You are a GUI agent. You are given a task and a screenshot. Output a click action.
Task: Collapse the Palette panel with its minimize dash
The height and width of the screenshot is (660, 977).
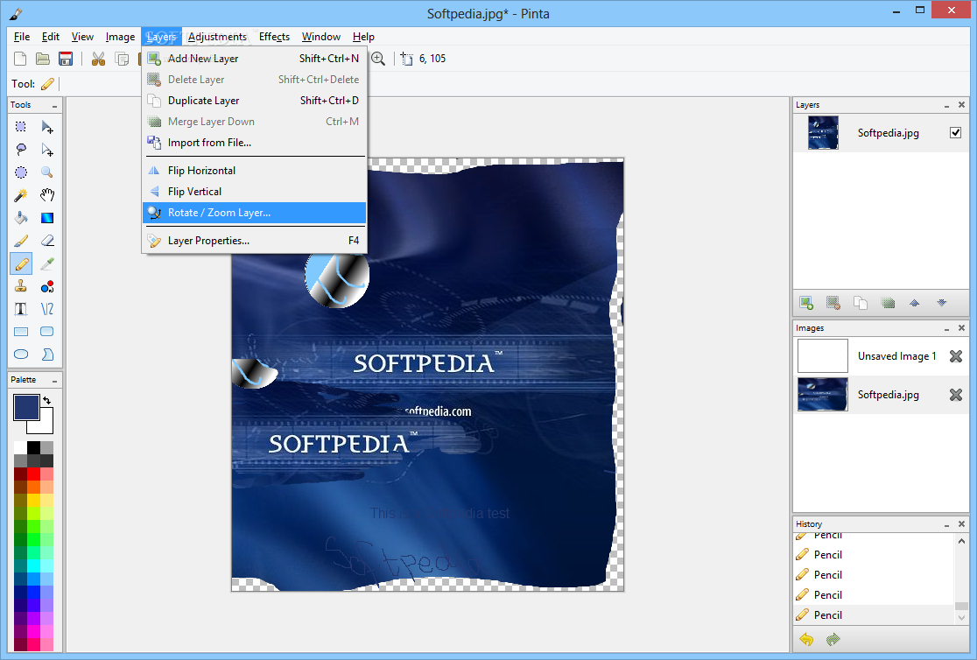[55, 381]
